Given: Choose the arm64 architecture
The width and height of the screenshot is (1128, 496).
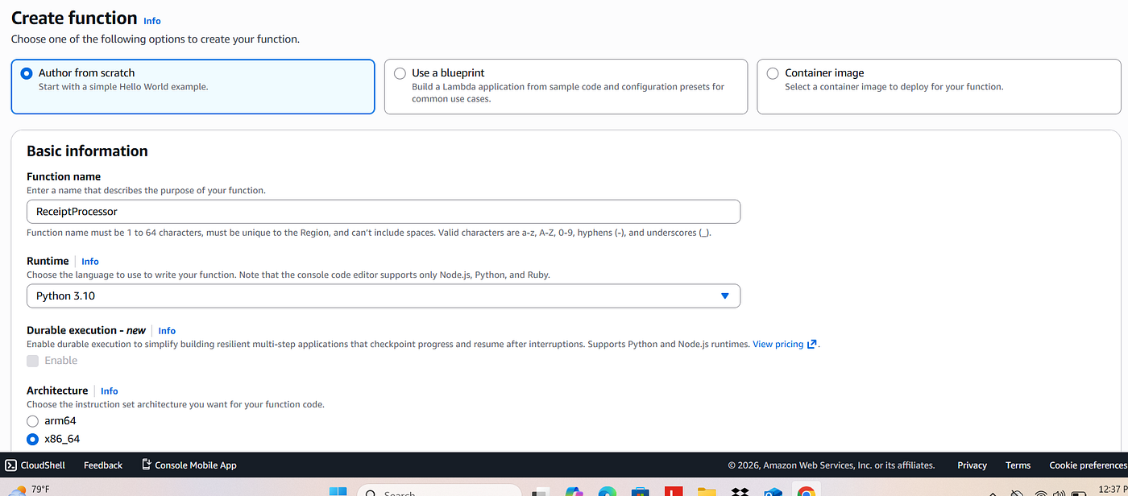Looking at the screenshot, I should [x=33, y=421].
